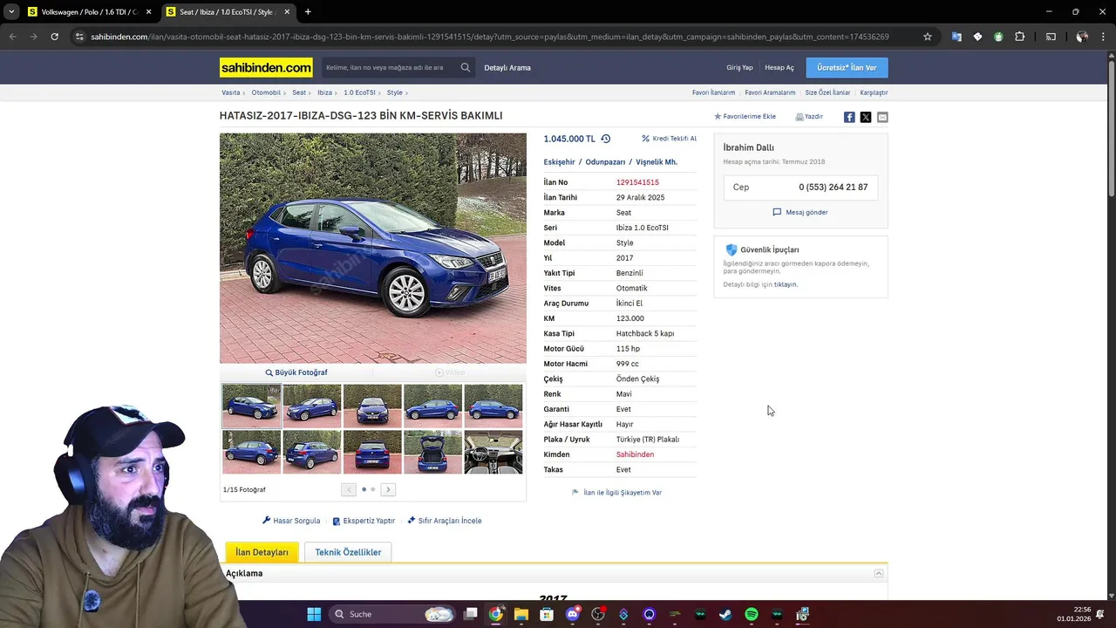Go back in browser
This screenshot has width=1116, height=628.
click(x=12, y=37)
